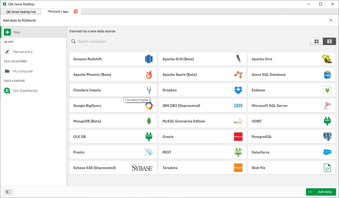339x198 pixels.
Task: Toggle the side panel at the bottom left
Action: tap(8, 192)
